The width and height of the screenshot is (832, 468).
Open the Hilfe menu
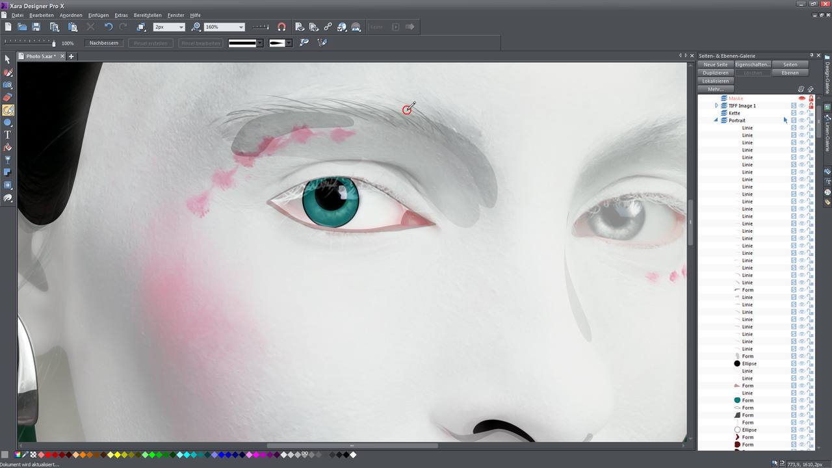click(196, 15)
